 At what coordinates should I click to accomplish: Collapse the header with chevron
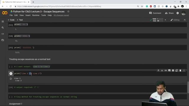click(x=185, y=20)
